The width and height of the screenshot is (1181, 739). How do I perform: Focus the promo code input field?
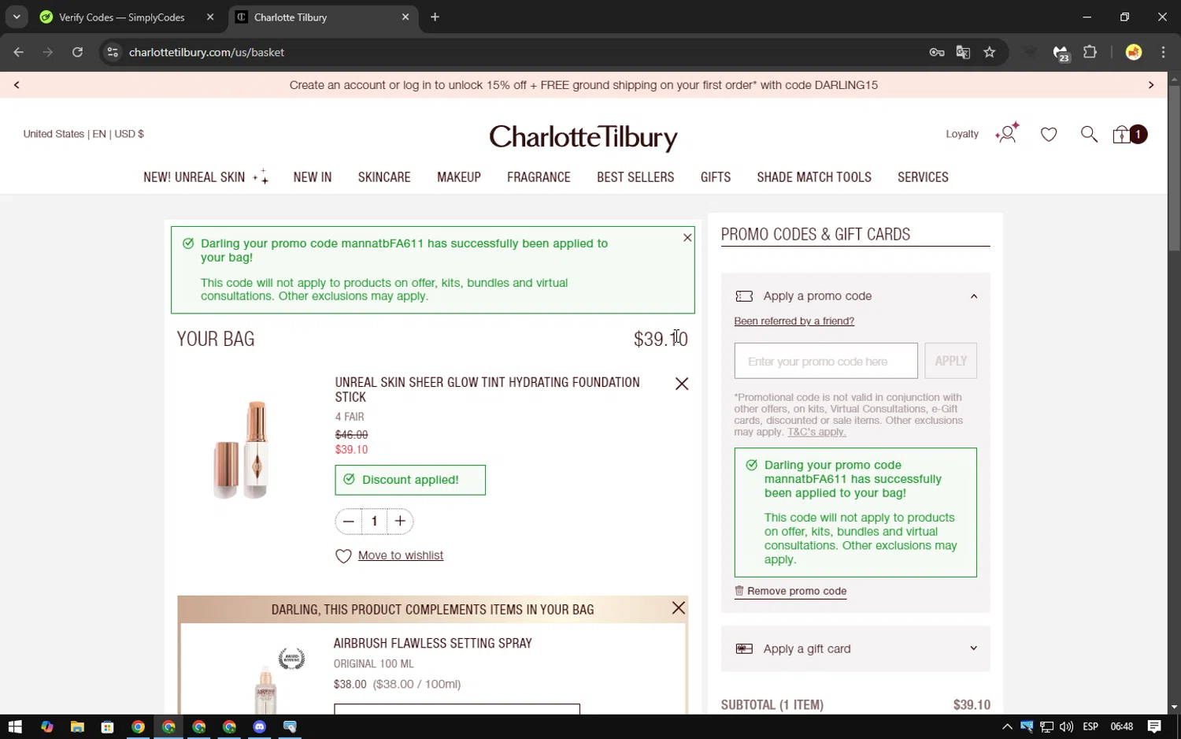[x=826, y=361]
